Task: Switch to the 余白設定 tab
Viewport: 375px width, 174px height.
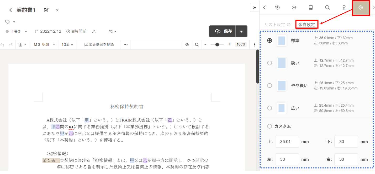Action: point(307,25)
